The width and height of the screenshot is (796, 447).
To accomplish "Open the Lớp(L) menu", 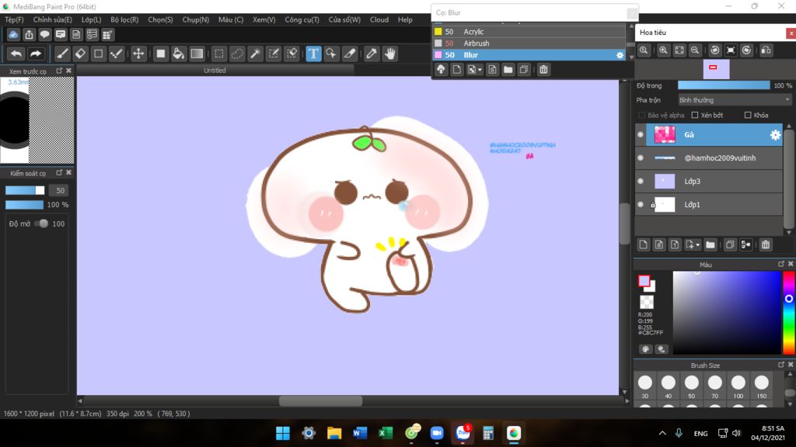I will point(92,19).
